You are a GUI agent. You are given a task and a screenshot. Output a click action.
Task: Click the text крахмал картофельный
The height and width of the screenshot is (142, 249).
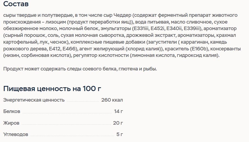(x=226, y=35)
